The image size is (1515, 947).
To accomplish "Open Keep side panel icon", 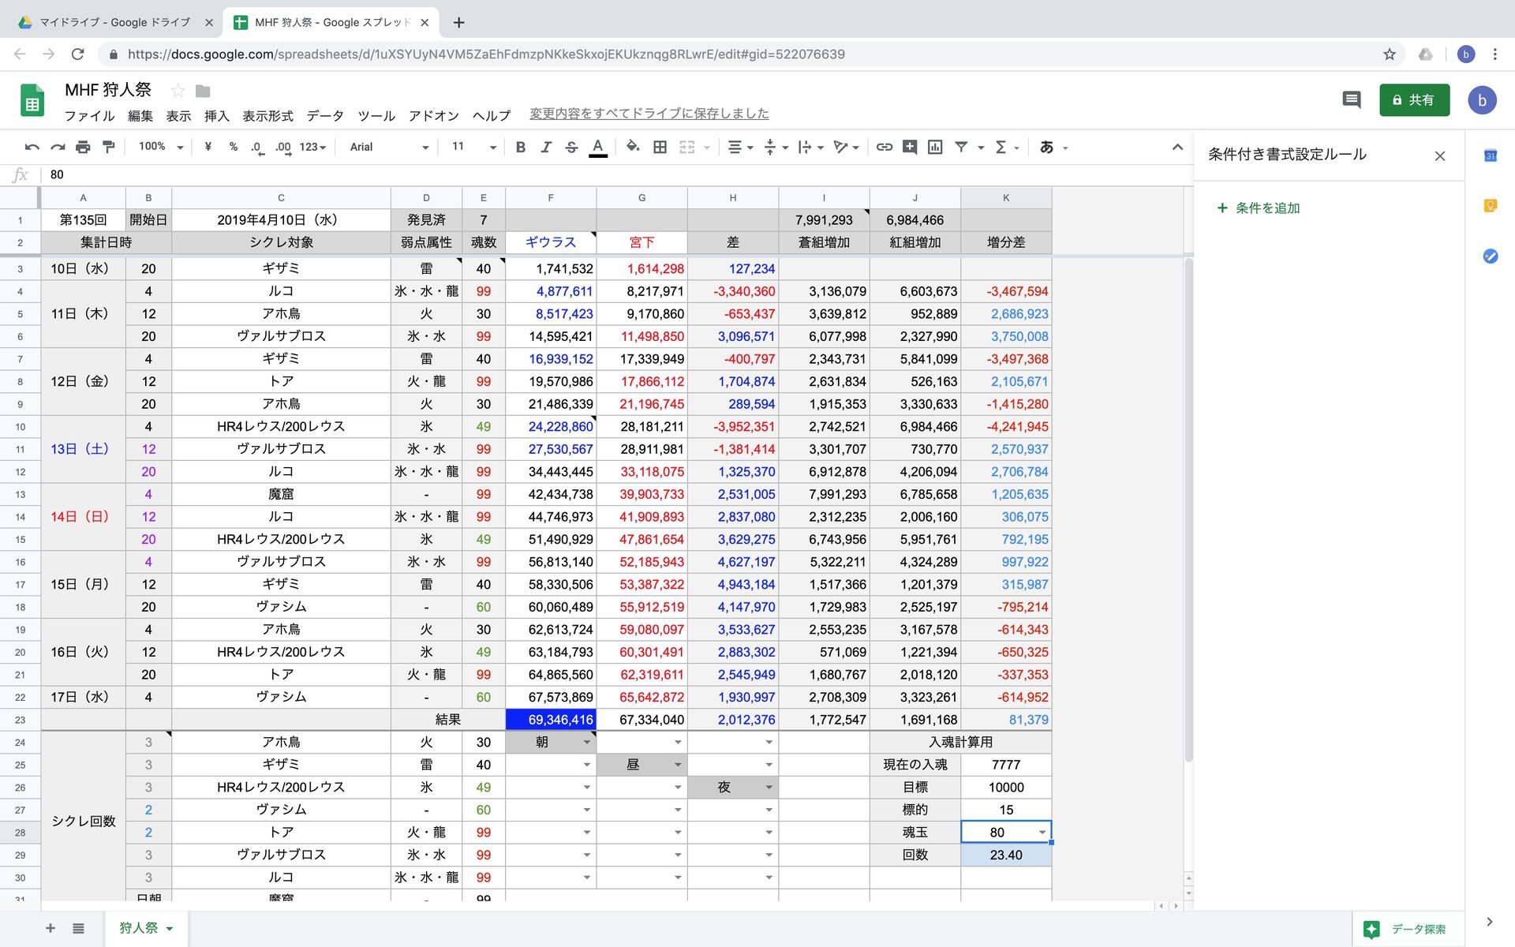I will click(x=1491, y=206).
